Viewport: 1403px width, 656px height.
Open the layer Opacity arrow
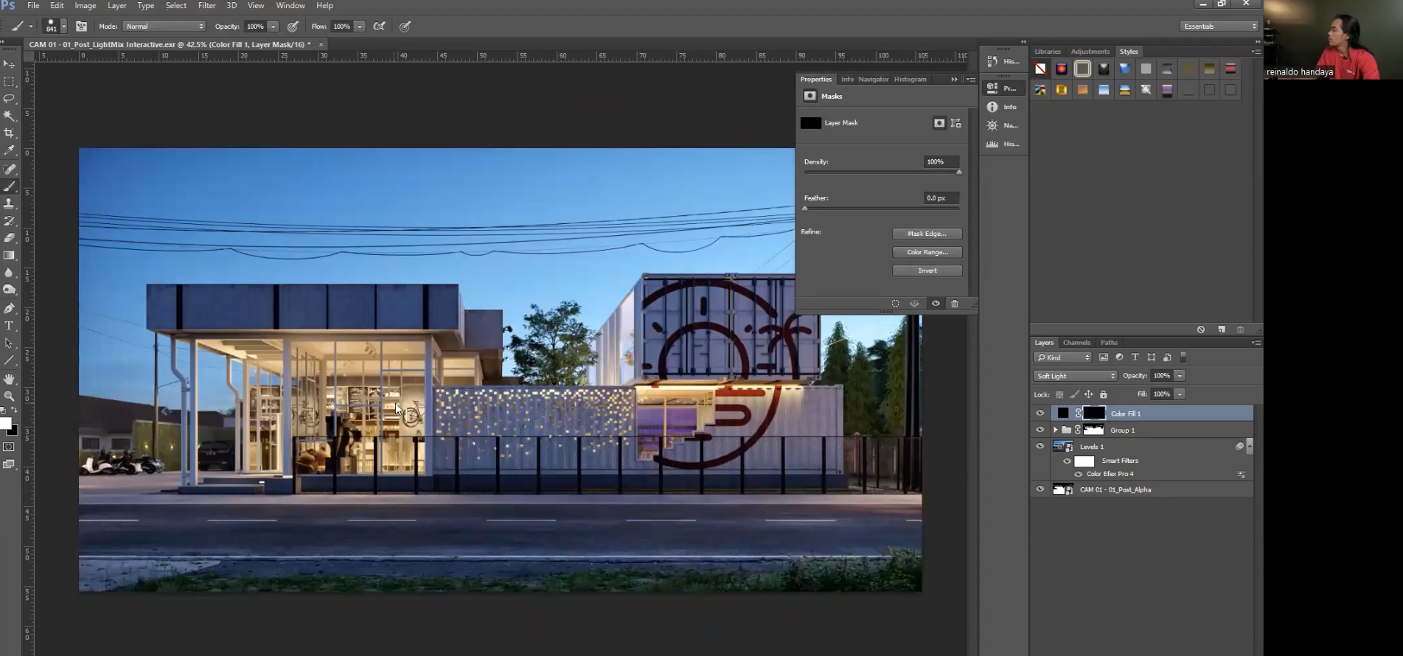coord(1180,376)
